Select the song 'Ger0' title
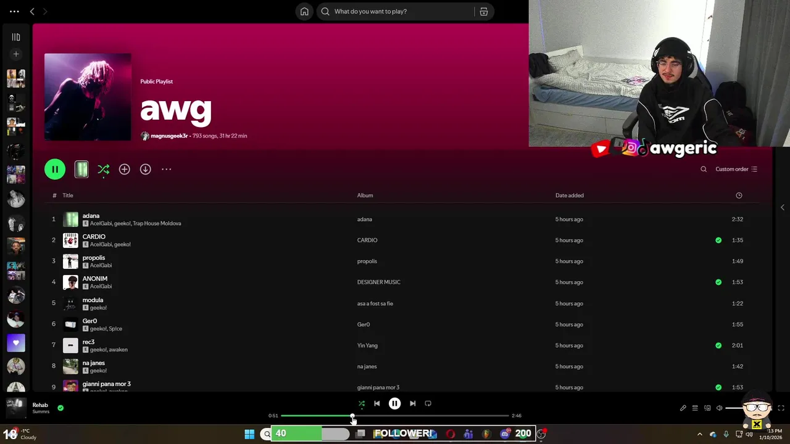 click(89, 321)
